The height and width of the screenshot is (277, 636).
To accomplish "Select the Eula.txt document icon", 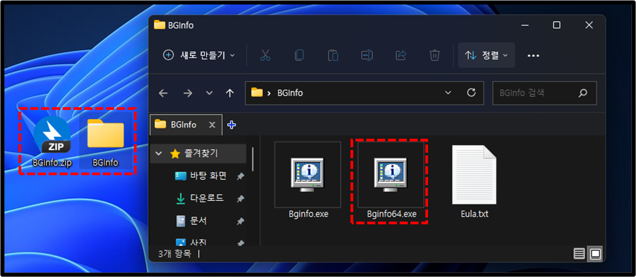I will tap(474, 174).
